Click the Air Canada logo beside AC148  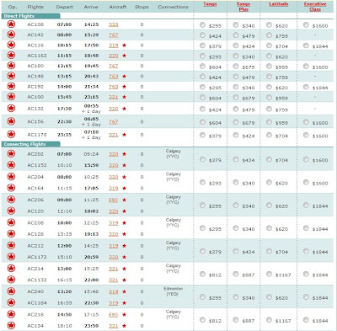click(11, 76)
